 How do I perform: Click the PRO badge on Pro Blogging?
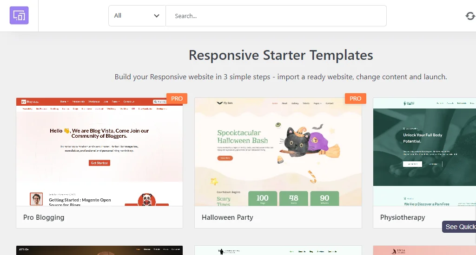pos(177,98)
